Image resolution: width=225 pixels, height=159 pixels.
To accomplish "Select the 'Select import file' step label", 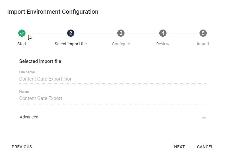I will (71, 44).
